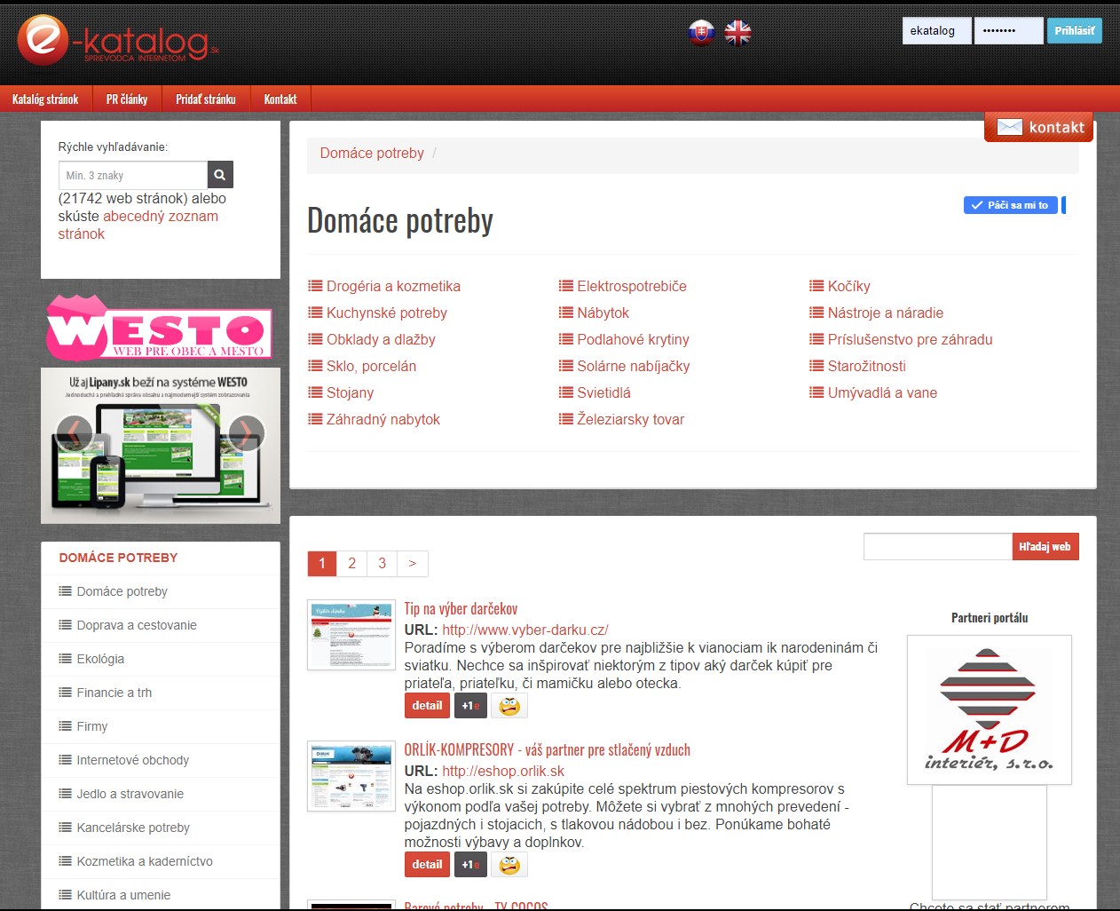Viewport: 1120px width, 911px height.
Task: Open detail for Tip na výber darčekov
Action: [x=427, y=706]
